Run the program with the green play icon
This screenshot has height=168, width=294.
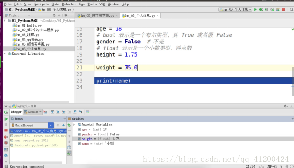pos(255,9)
